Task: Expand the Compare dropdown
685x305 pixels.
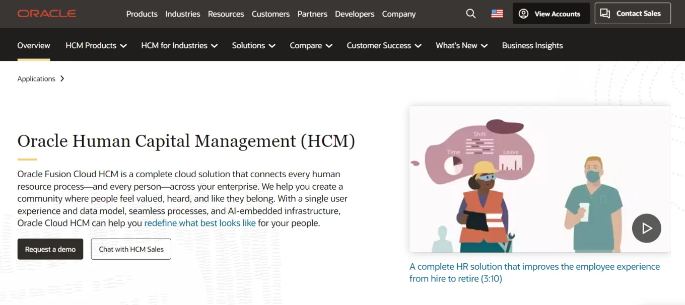Action: [311, 45]
